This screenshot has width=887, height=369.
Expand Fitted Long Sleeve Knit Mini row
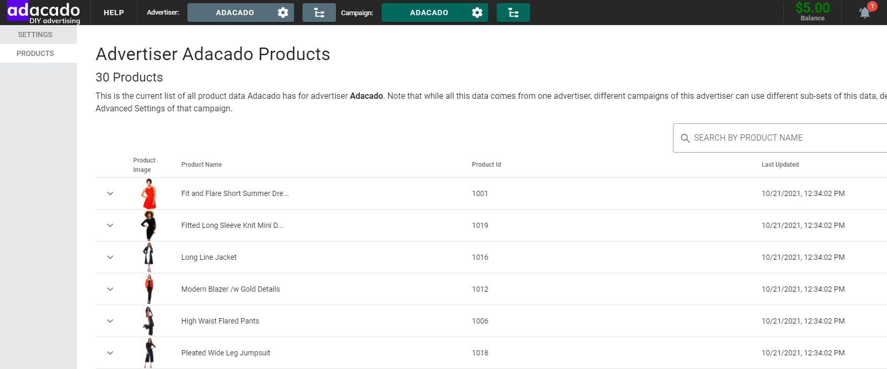click(110, 225)
